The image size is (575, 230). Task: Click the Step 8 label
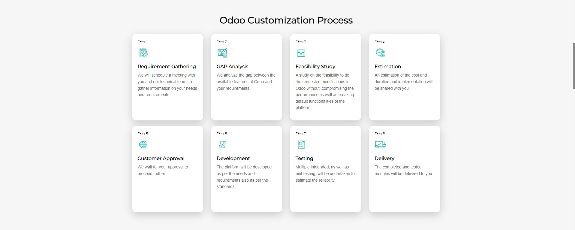380,134
